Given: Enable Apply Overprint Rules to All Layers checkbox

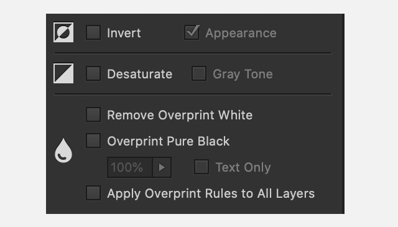Looking at the screenshot, I should 93,193.
